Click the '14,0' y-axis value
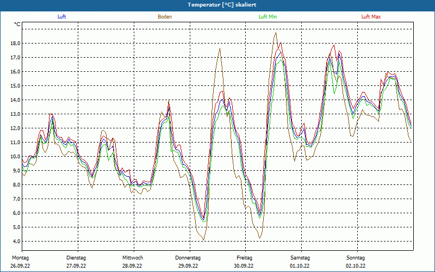This screenshot has height=272, width=435. (x=16, y=100)
